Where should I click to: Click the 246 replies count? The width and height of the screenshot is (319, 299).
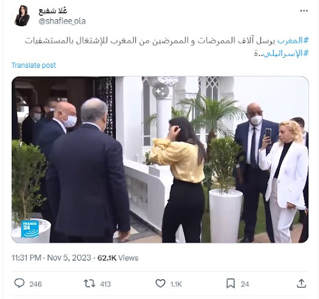(36, 284)
